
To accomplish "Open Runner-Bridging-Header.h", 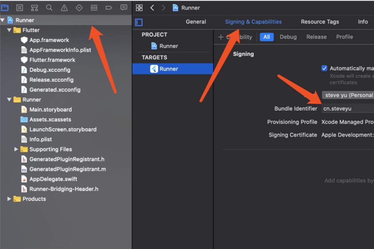I will [x=64, y=189].
